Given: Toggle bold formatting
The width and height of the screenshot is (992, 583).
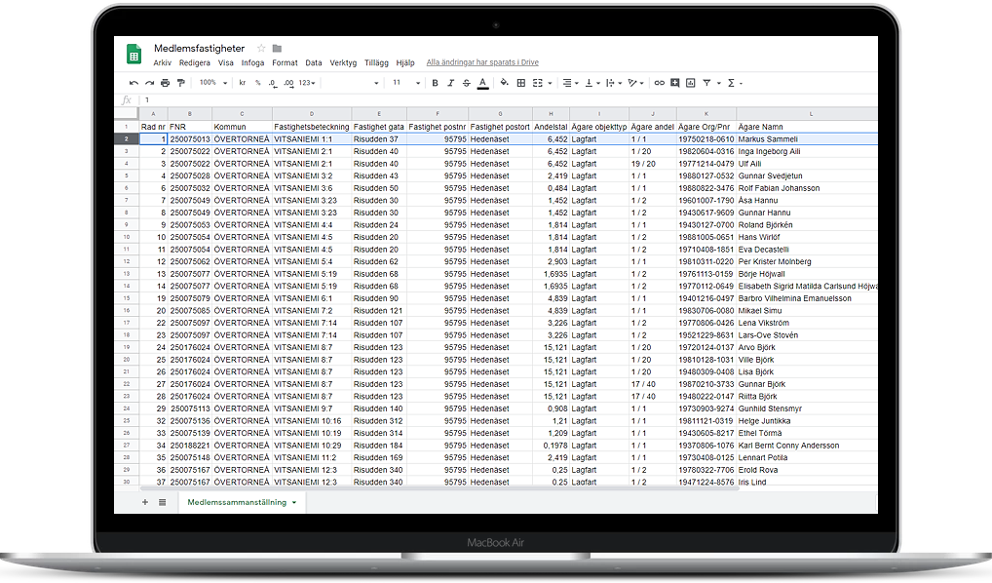Looking at the screenshot, I should click(x=435, y=83).
